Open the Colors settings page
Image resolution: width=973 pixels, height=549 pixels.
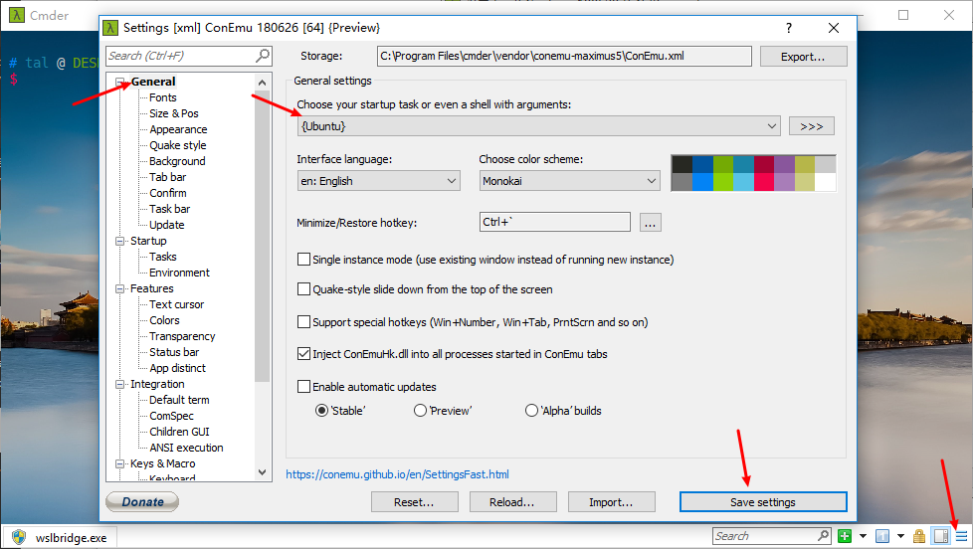[164, 320]
